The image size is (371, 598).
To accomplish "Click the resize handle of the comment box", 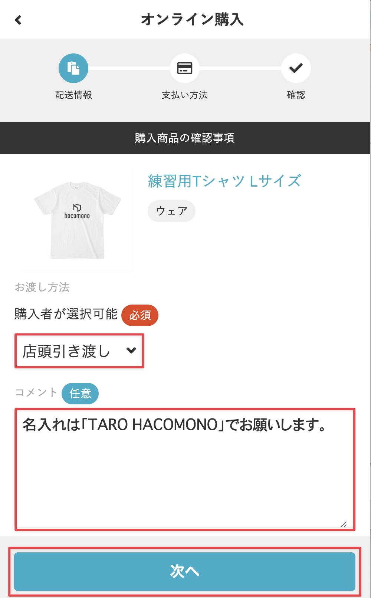I will click(x=344, y=524).
